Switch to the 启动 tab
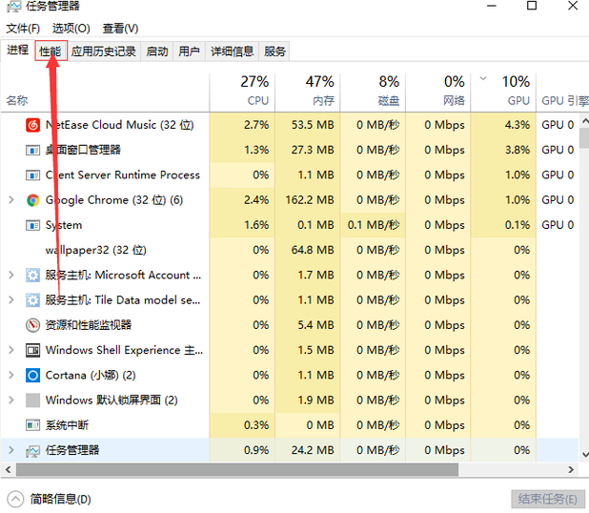This screenshot has height=513, width=589. pyautogui.click(x=157, y=51)
